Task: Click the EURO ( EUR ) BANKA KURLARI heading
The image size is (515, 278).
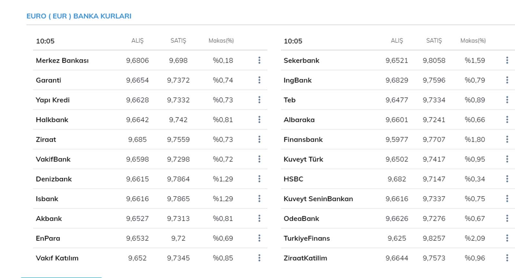Action: click(79, 16)
